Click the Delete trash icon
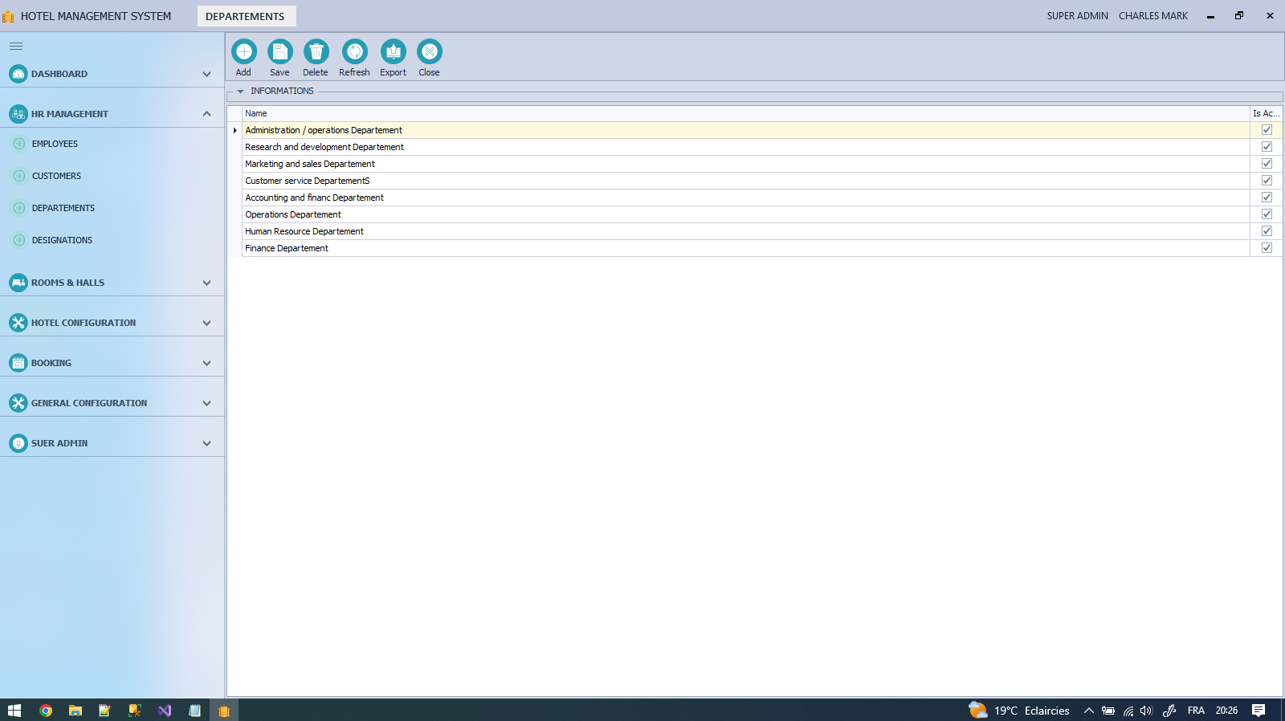1285x721 pixels. pos(316,51)
